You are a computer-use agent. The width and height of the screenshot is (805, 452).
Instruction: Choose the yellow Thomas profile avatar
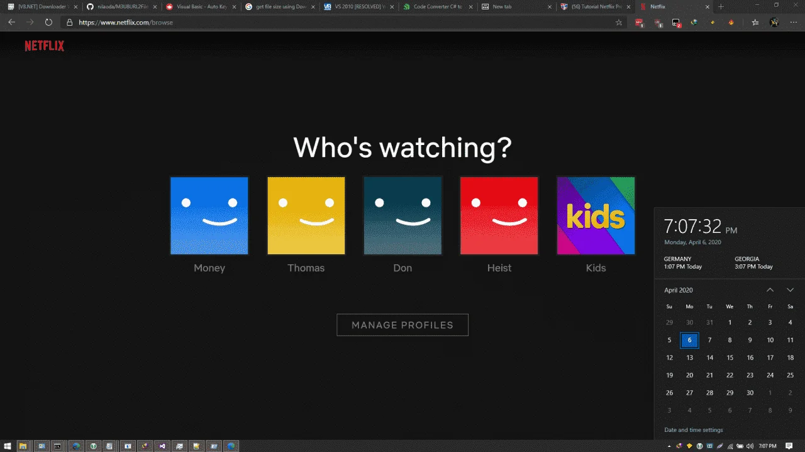[306, 215]
